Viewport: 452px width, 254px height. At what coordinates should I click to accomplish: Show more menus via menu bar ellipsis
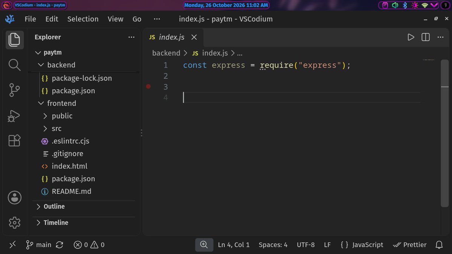coord(157,19)
